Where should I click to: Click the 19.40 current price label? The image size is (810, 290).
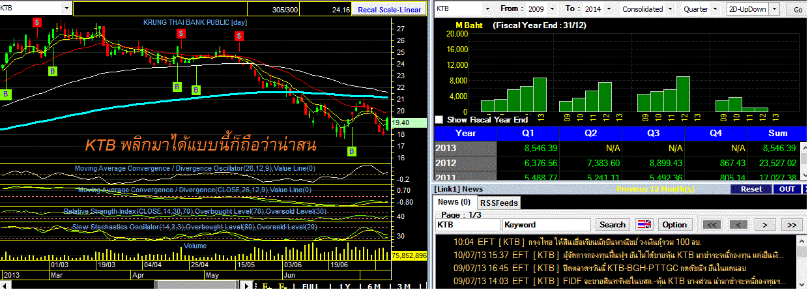pos(409,122)
